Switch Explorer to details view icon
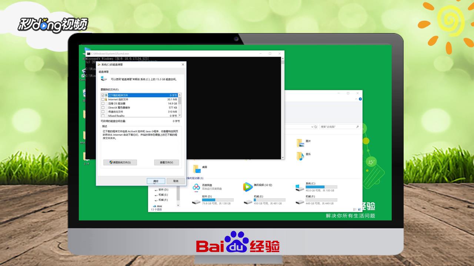Screen dimensions: 474x266 354,209
